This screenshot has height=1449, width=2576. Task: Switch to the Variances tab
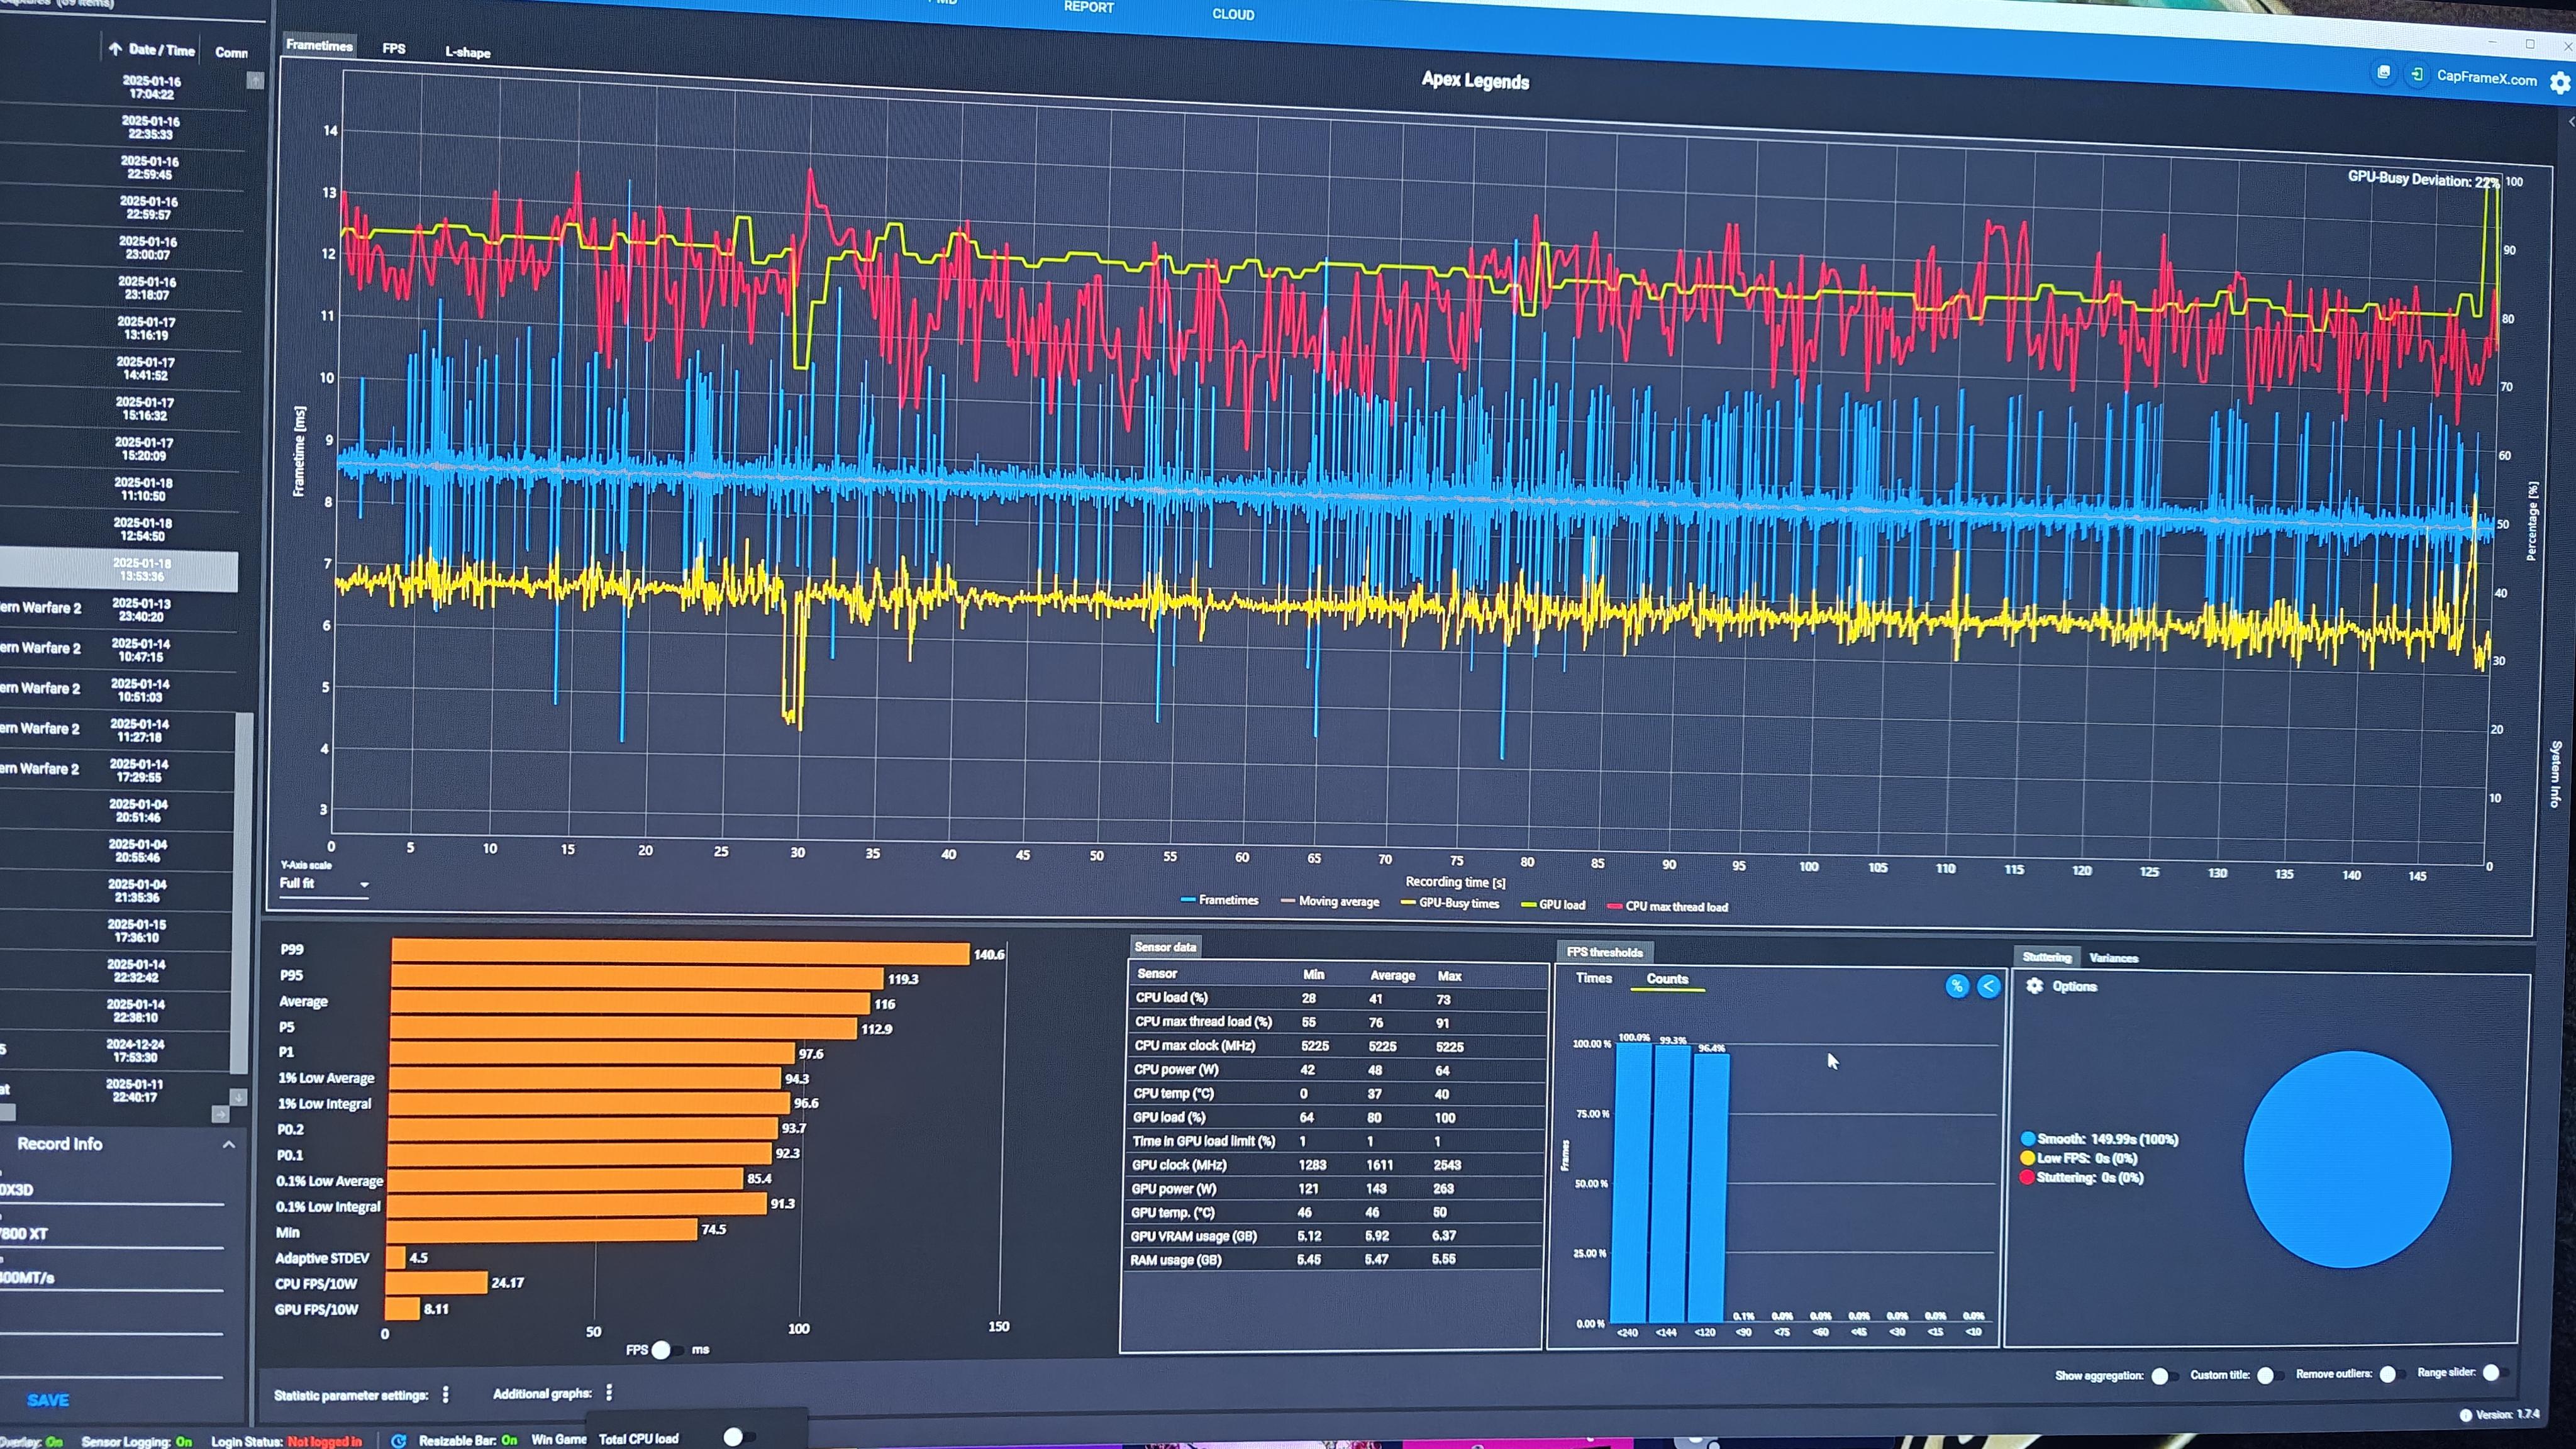pyautogui.click(x=2113, y=958)
